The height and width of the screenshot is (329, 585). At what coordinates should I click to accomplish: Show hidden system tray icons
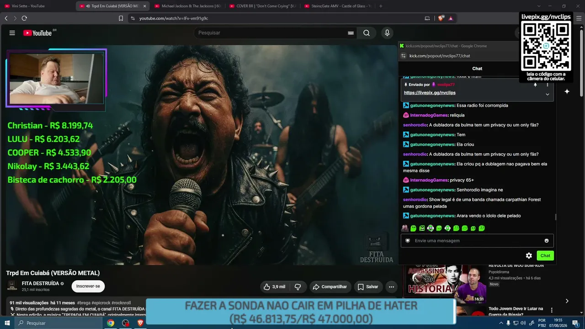click(501, 323)
